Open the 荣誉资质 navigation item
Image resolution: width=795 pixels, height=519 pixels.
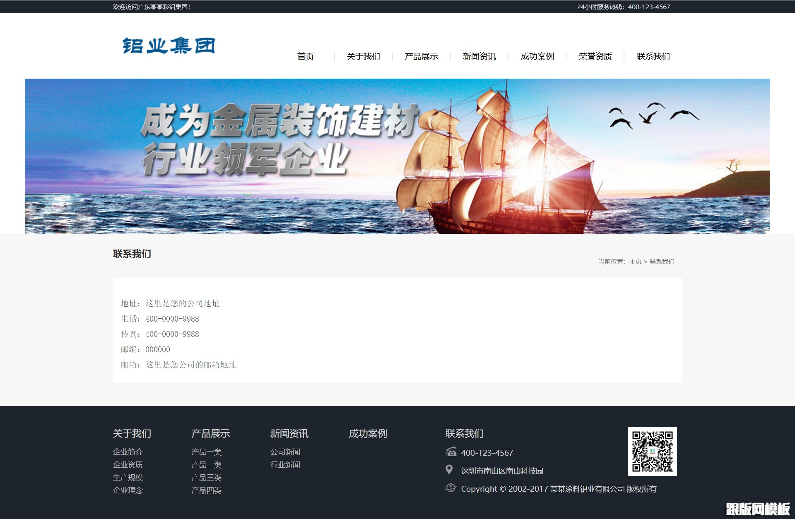[x=595, y=56]
